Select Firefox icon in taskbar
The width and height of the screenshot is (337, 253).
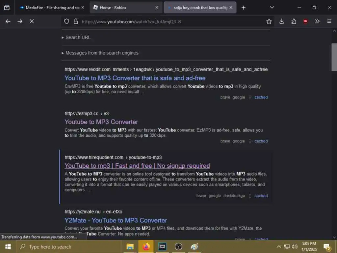[x=146, y=246]
